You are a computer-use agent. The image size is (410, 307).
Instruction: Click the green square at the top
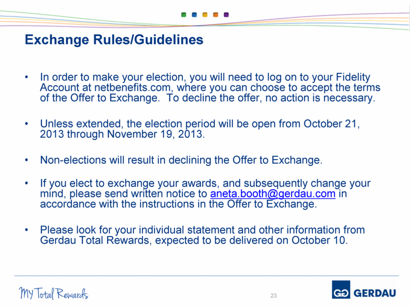click(183, 15)
